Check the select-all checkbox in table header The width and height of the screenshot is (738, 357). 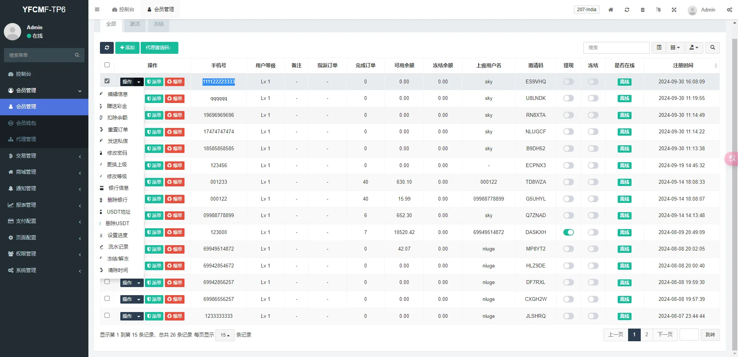(x=107, y=65)
